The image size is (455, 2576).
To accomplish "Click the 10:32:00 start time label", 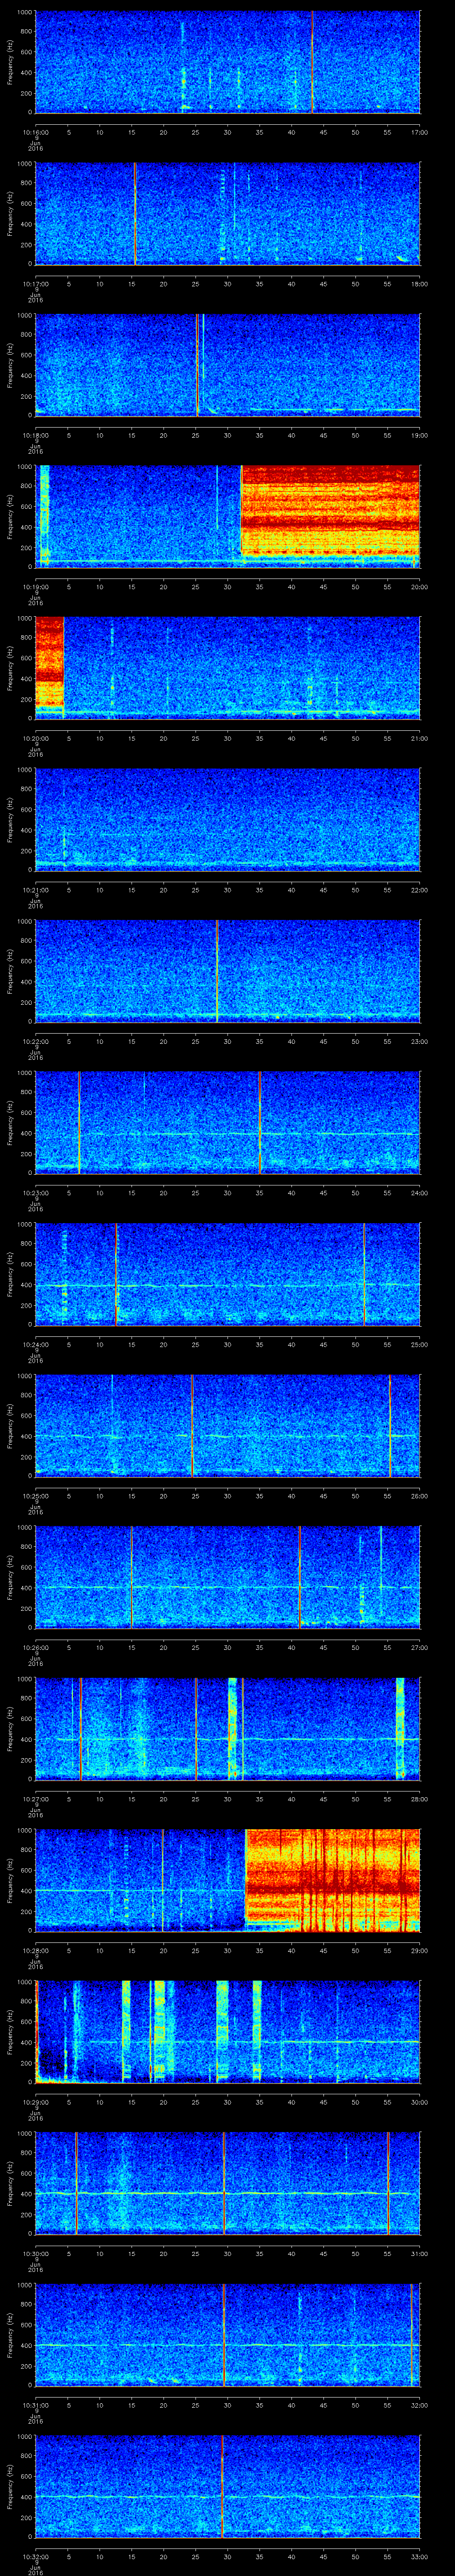I will pos(36,2556).
